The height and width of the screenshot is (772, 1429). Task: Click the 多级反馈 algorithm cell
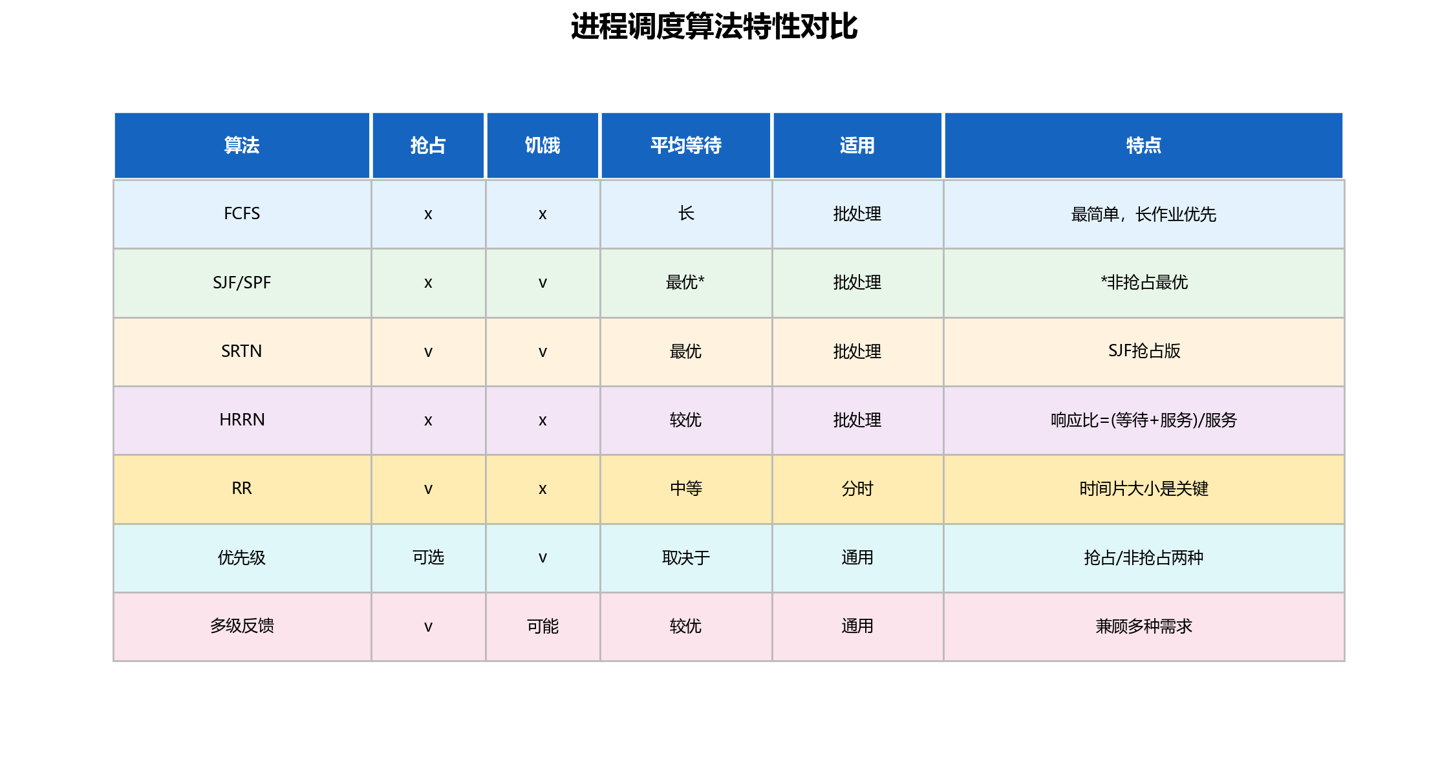click(242, 627)
